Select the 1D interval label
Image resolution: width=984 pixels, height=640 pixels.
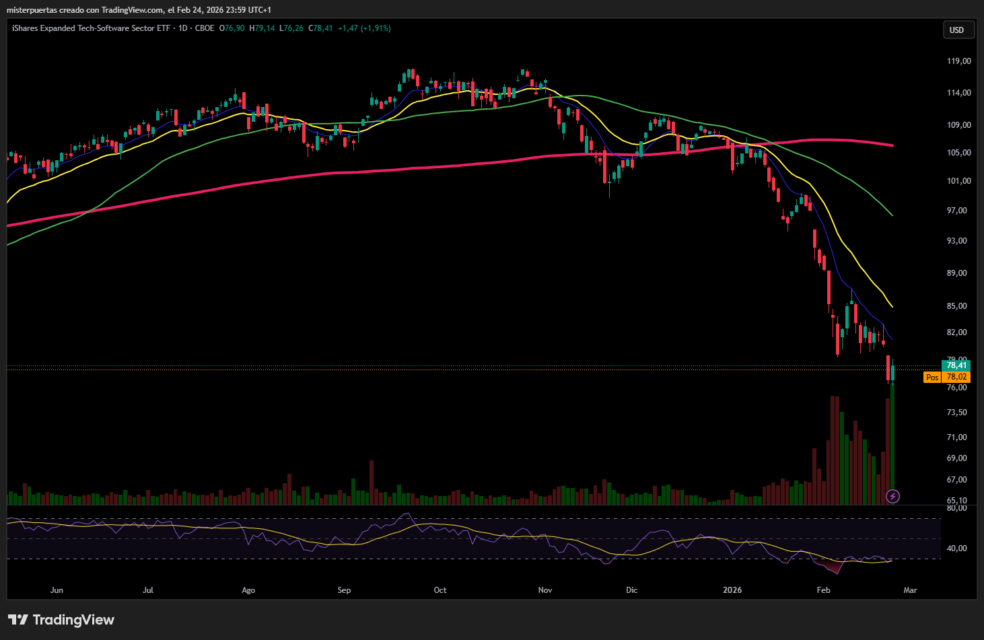(x=182, y=28)
